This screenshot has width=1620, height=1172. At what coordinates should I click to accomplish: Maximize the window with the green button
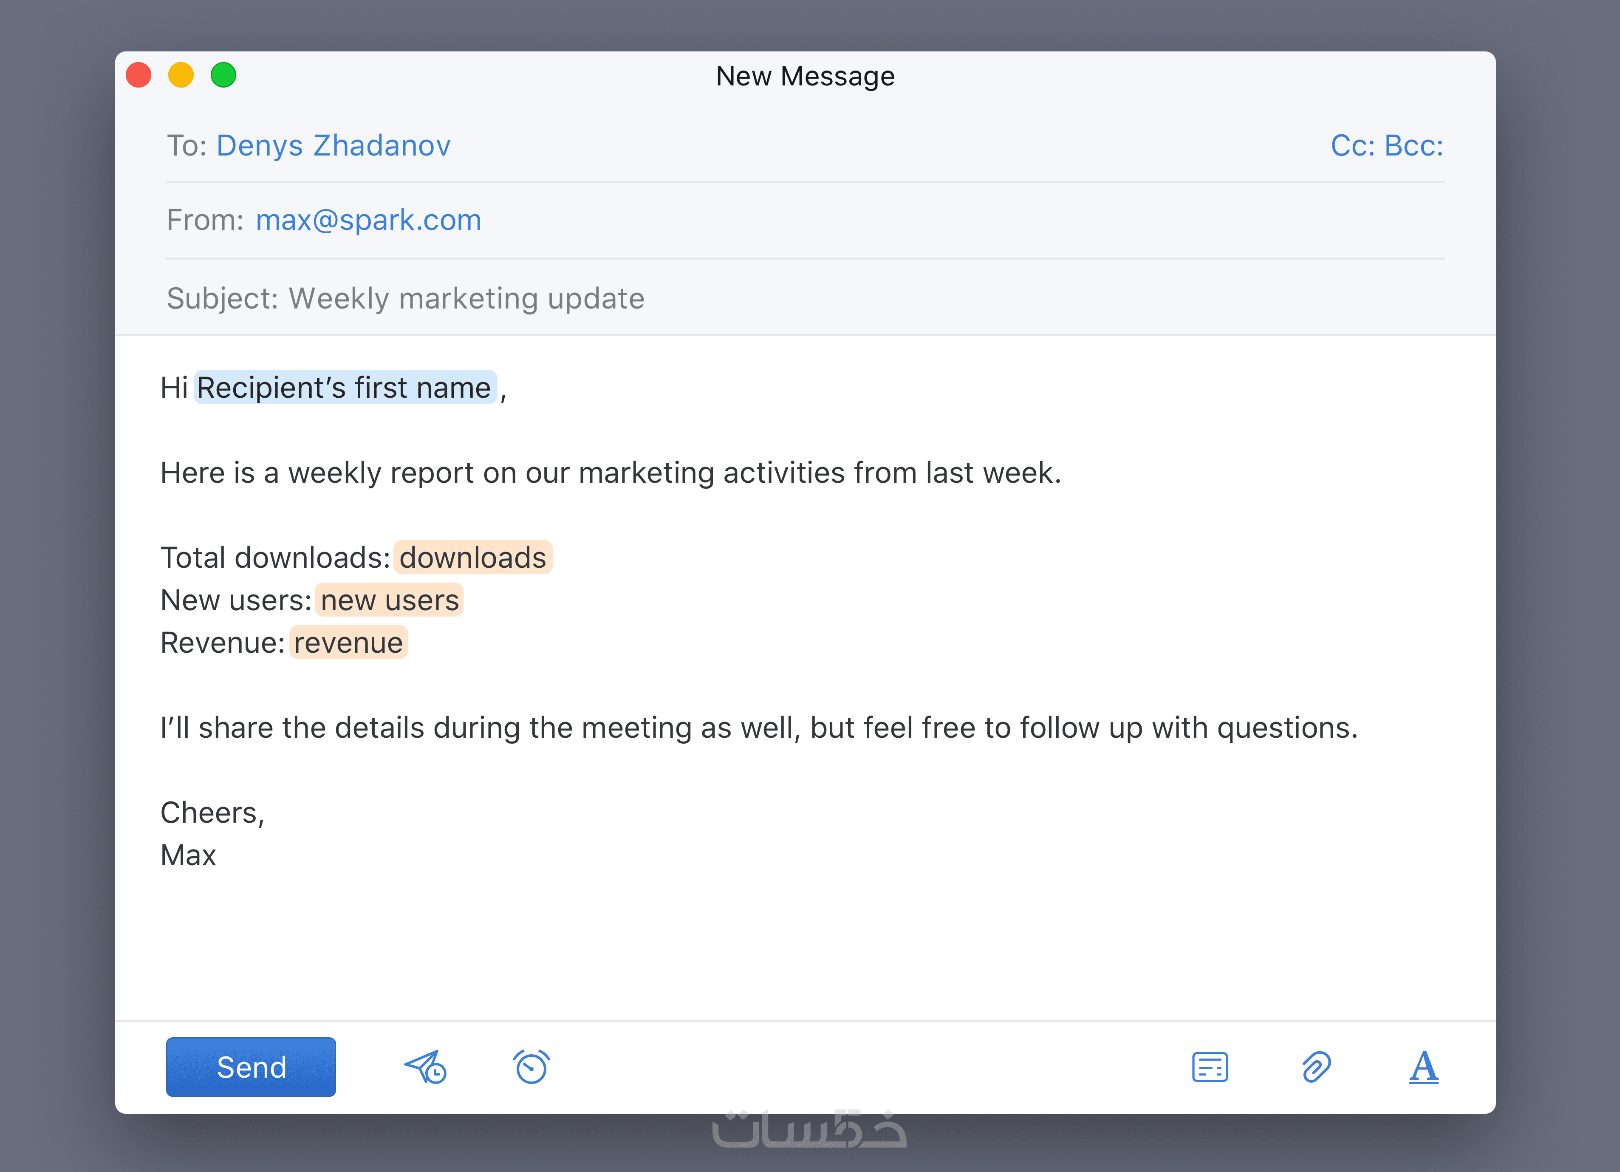click(x=223, y=75)
